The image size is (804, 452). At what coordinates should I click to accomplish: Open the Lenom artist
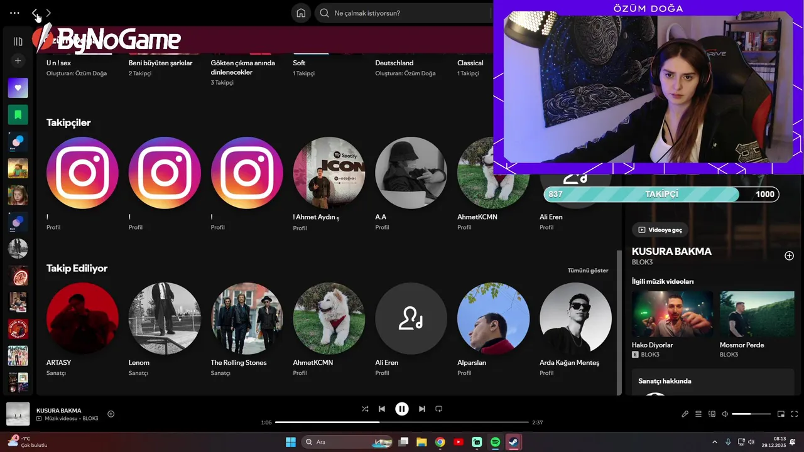coord(165,318)
